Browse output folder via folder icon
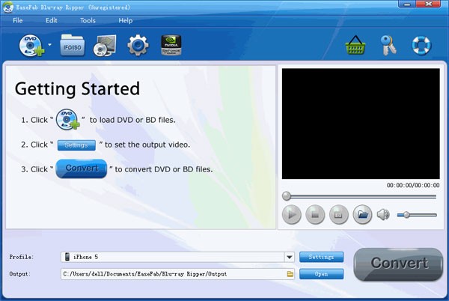 [x=290, y=274]
